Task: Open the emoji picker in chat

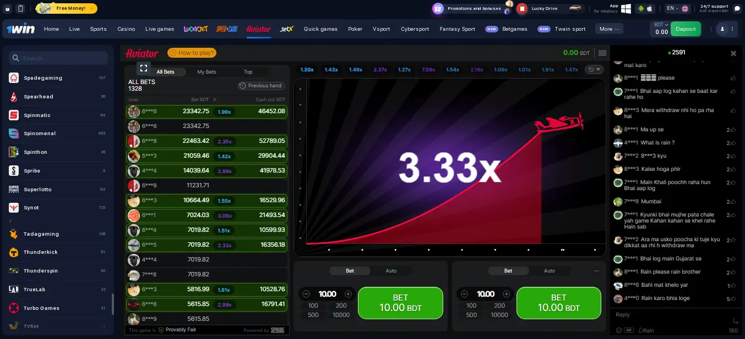Action: click(x=619, y=330)
